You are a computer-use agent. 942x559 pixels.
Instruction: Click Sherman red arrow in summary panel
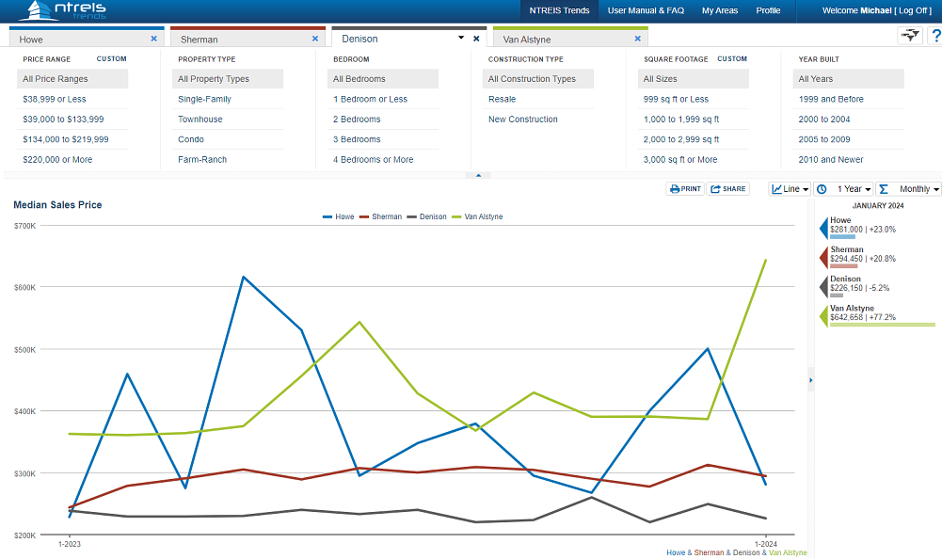[823, 258]
